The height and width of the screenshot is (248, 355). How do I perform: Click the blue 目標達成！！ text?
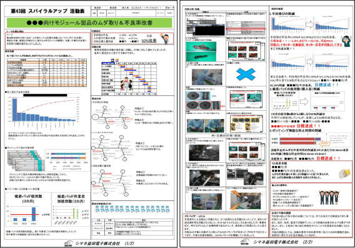pyautogui.click(x=326, y=85)
